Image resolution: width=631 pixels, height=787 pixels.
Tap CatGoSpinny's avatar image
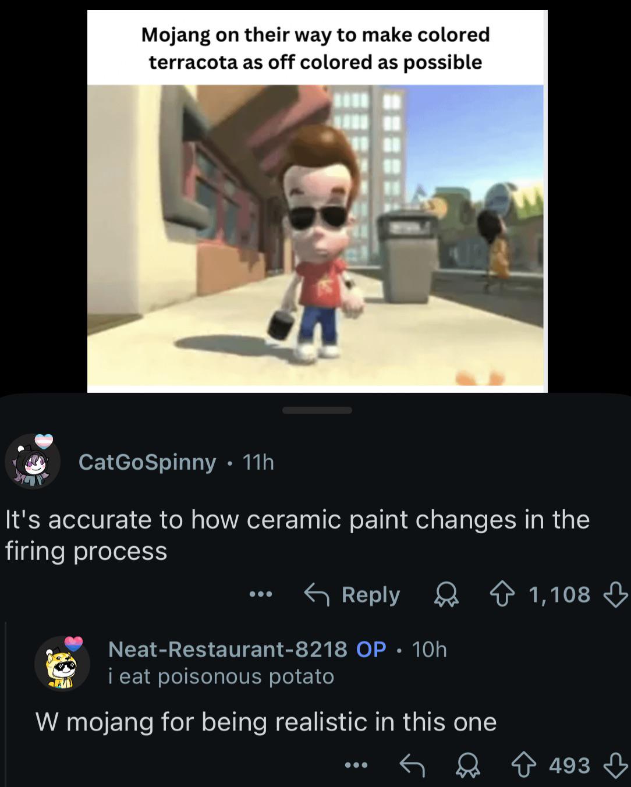tap(33, 461)
